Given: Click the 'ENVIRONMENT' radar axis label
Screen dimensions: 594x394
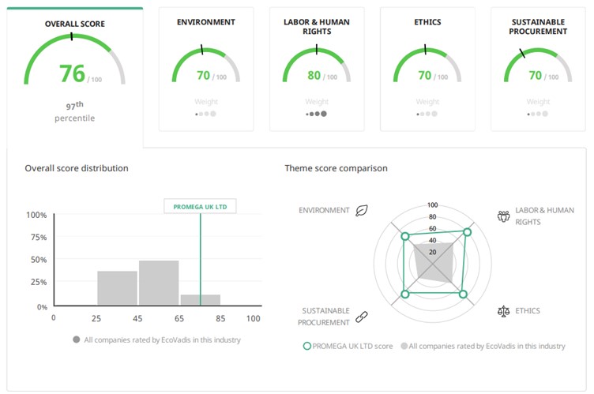Looking at the screenshot, I should (x=324, y=210).
